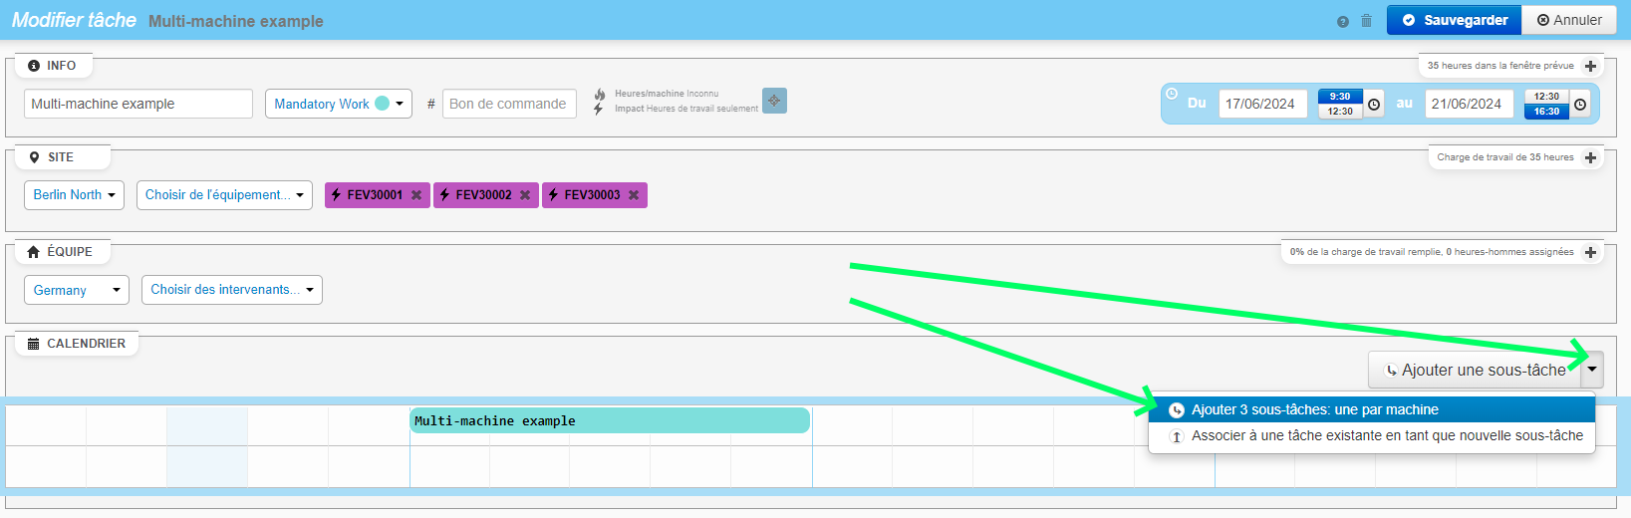
Task: Select Associer à une tâche existante option
Action: [1386, 435]
